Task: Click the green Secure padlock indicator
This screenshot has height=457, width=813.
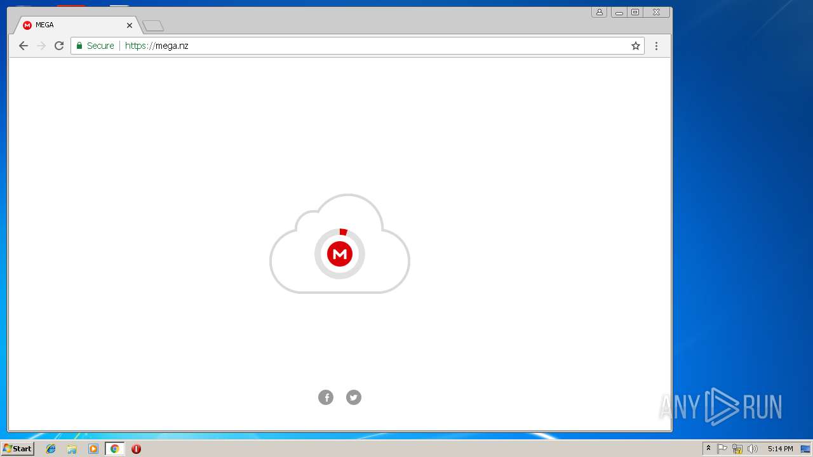Action: tap(95, 46)
